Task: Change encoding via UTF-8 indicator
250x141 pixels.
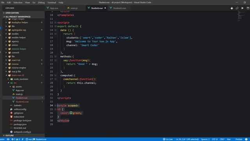Action: pos(214,139)
